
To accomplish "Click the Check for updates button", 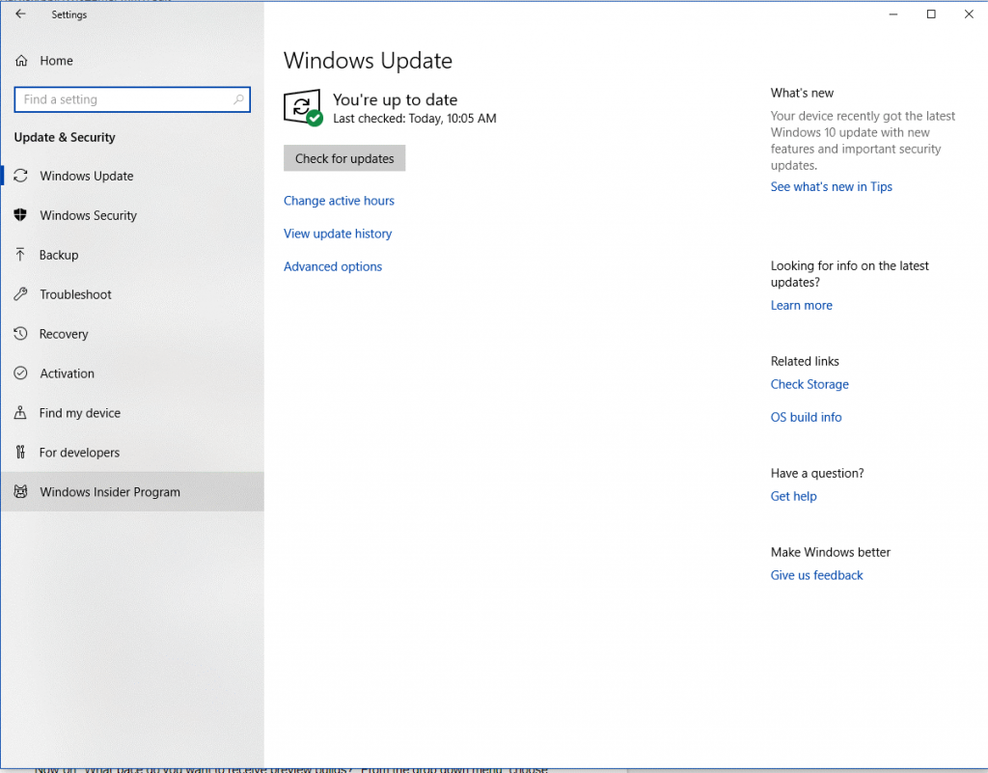I will 344,158.
